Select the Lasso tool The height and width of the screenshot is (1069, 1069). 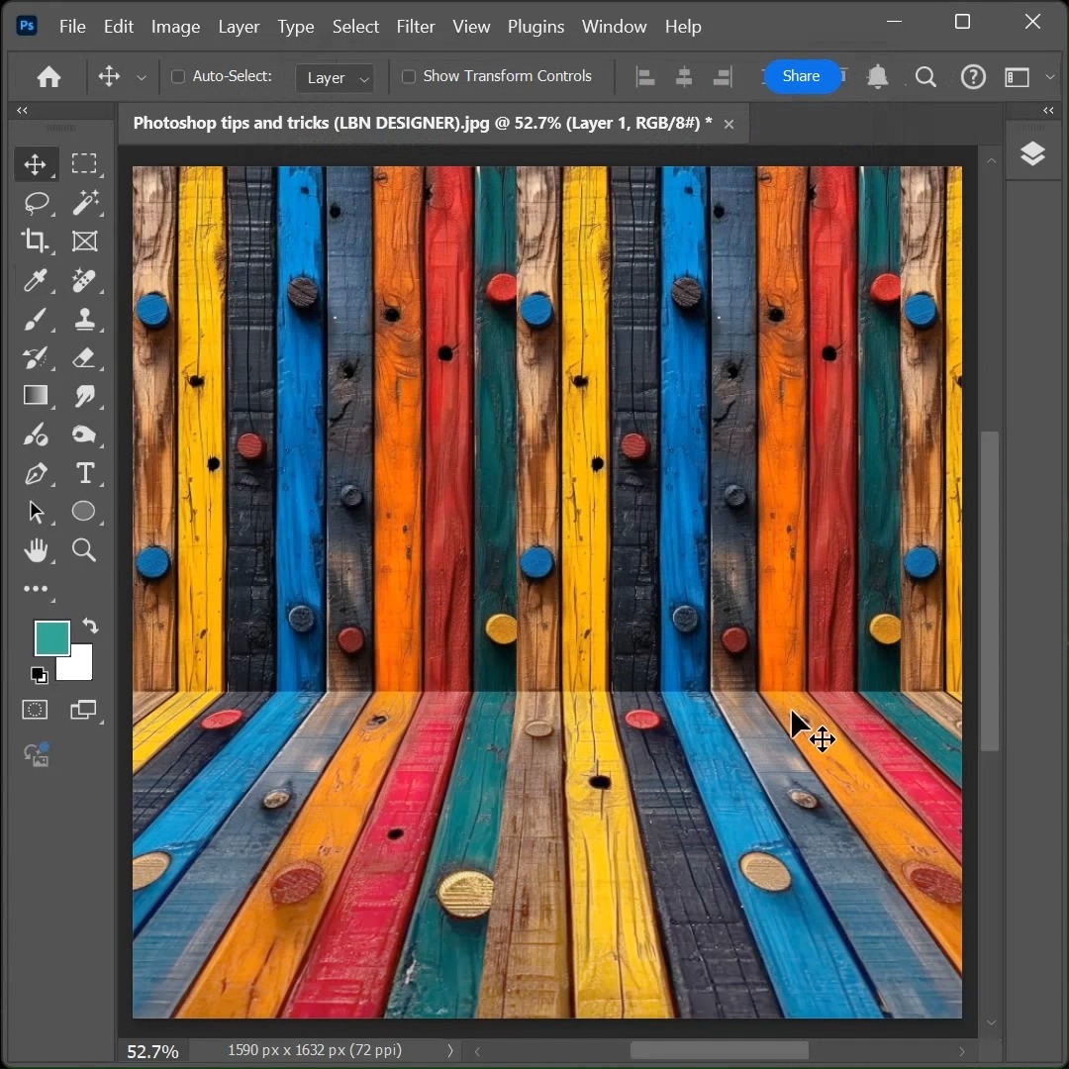pos(37,203)
